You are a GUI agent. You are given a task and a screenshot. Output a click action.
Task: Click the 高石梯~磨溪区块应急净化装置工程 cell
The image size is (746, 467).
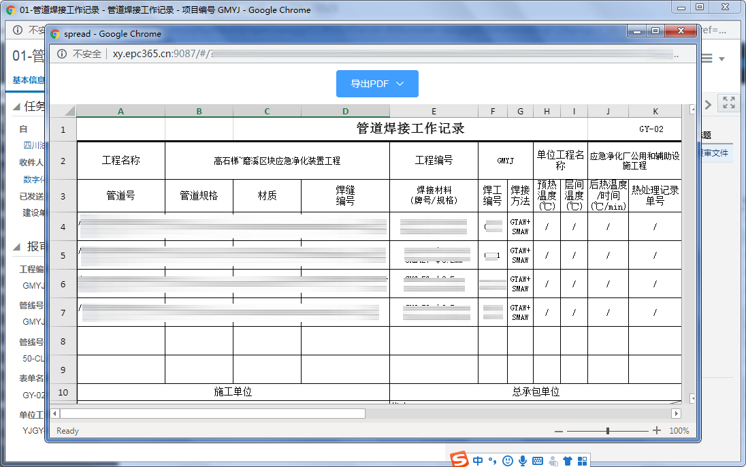[x=278, y=161]
